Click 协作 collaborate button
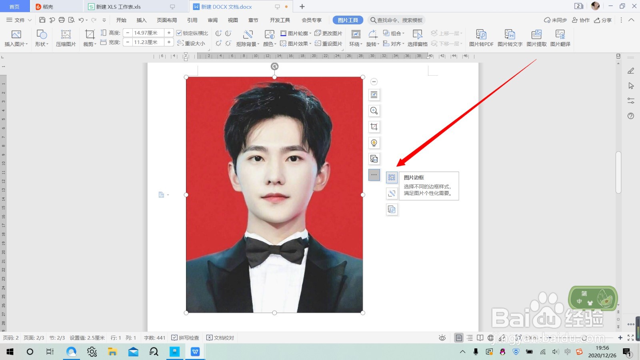This screenshot has width=640, height=360. point(581,20)
